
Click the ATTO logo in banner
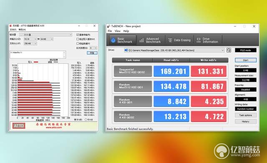tap(19, 126)
